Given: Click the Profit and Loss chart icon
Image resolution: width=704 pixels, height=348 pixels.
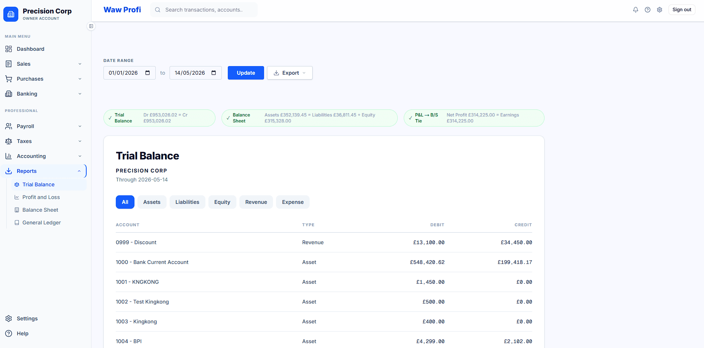Looking at the screenshot, I should (x=17, y=197).
